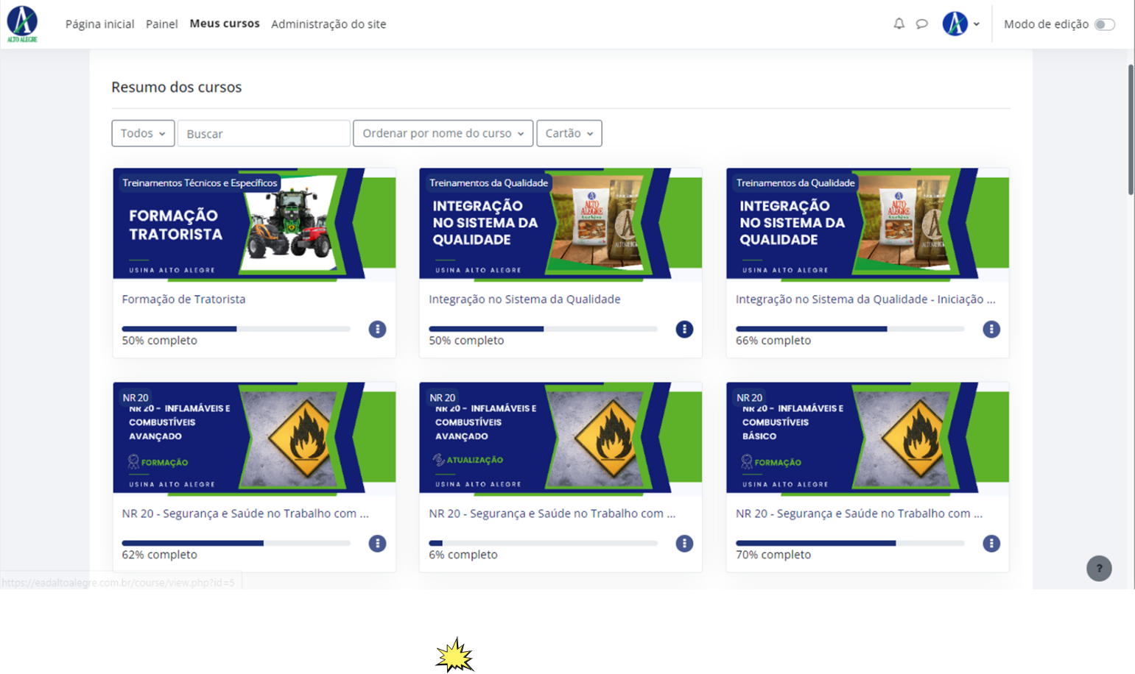
Task: Open the Todos filter dropdown
Action: pyautogui.click(x=143, y=133)
